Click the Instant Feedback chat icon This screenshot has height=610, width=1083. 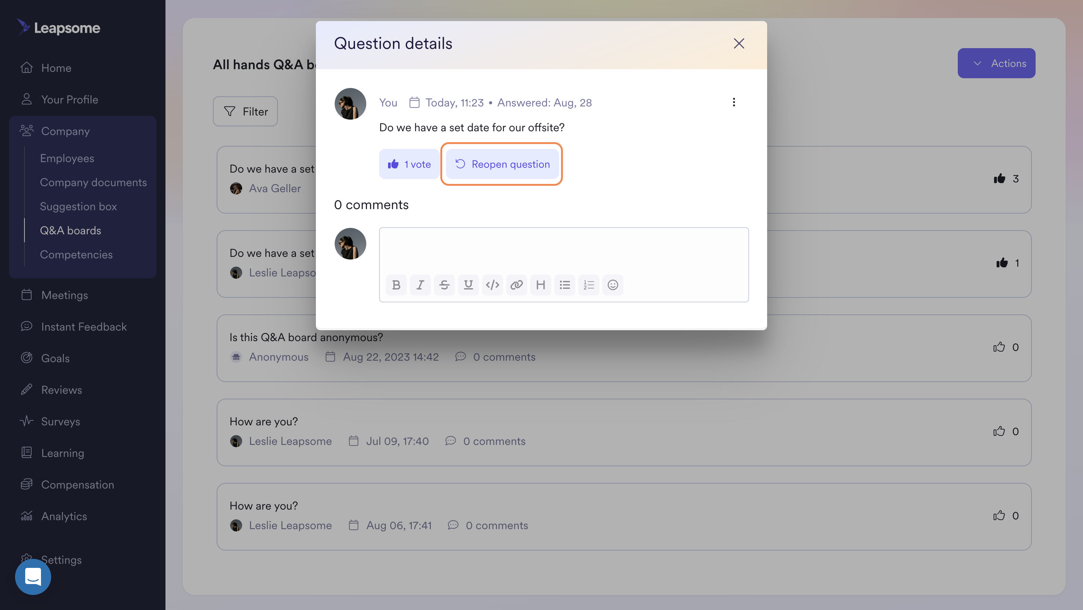26,326
